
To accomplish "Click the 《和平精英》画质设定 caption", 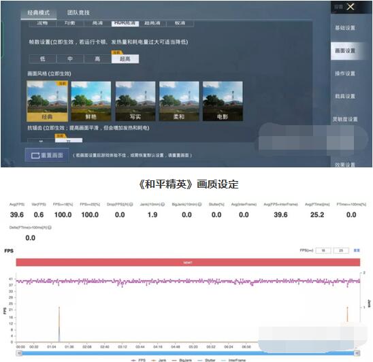I will (189, 184).
